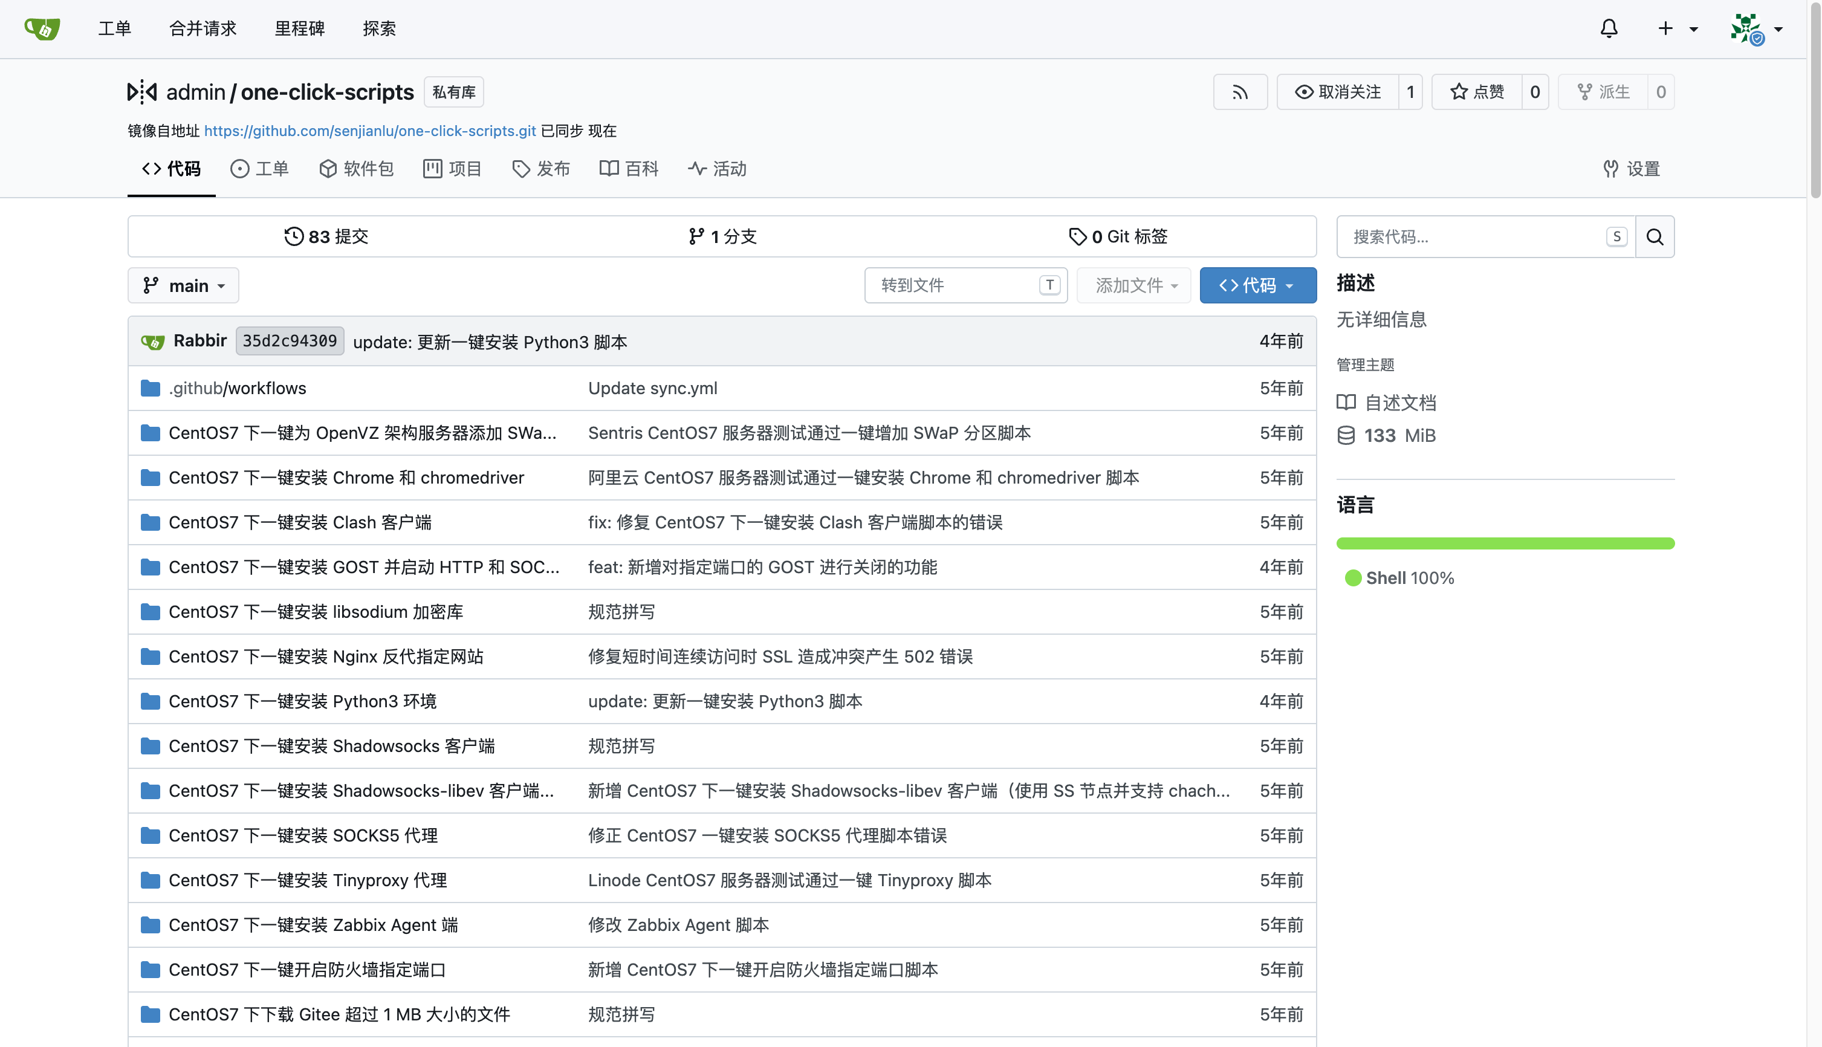1822x1047 pixels.
Task: Click folder icon for Clash 客户端 row
Action: coord(151,522)
